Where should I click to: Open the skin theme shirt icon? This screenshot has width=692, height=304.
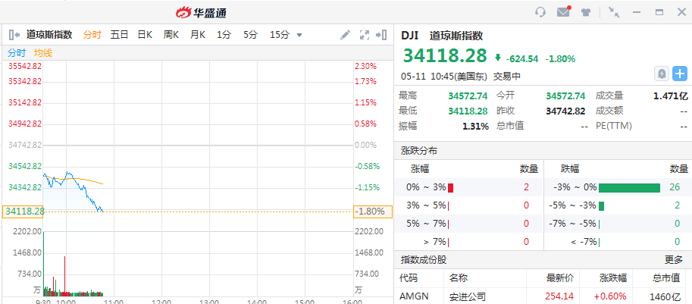pyautogui.click(x=586, y=12)
